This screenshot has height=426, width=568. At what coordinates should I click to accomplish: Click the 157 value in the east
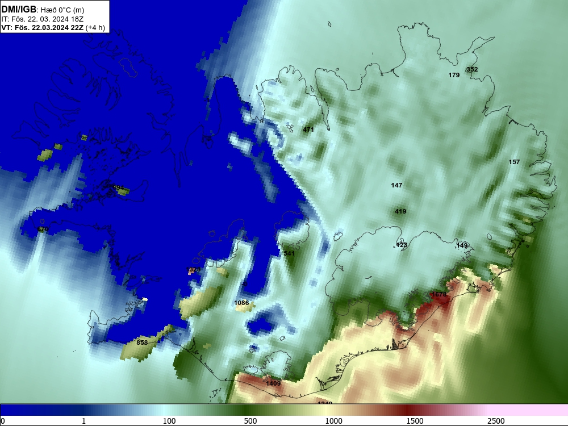click(x=514, y=162)
